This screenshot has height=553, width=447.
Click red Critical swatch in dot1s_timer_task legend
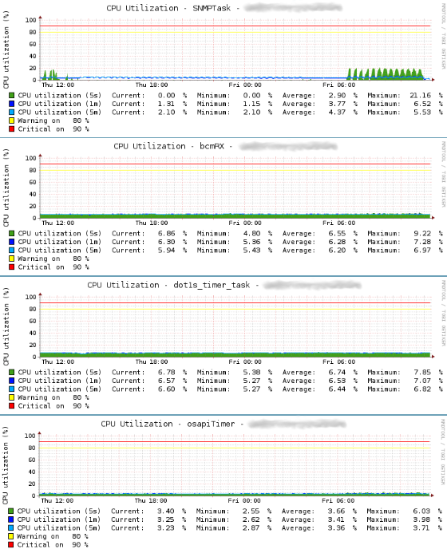tap(12, 406)
